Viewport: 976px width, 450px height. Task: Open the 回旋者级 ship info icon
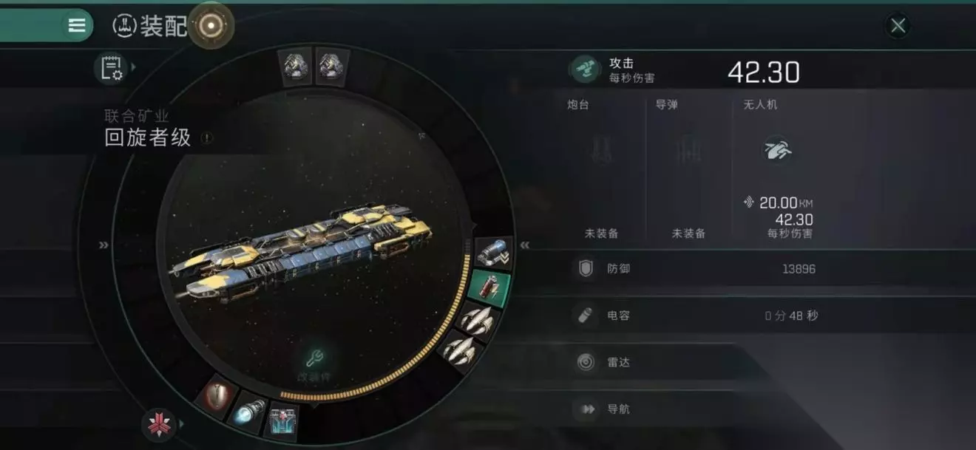click(x=206, y=138)
